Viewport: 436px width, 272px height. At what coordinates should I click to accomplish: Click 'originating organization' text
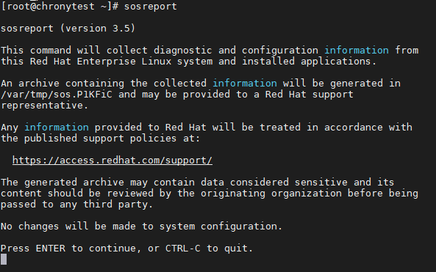[271, 194]
